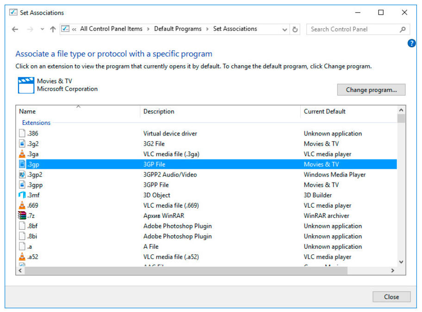The width and height of the screenshot is (422, 312).
Task: Click the 3D Builder icon for .3mf
Action: point(22,195)
